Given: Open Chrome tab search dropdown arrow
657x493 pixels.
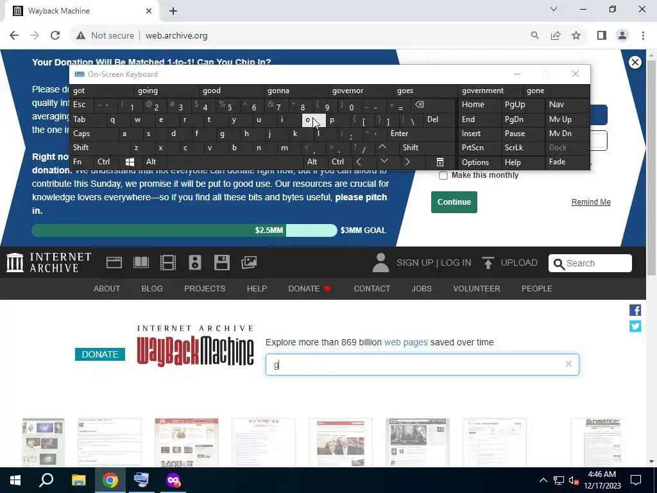Looking at the screenshot, I should (554, 9).
